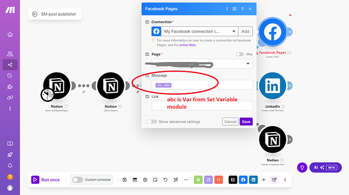This screenshot has width=349, height=195.
Task: Select the Facebook Pages Create a Post module
Action: pyautogui.click(x=272, y=32)
